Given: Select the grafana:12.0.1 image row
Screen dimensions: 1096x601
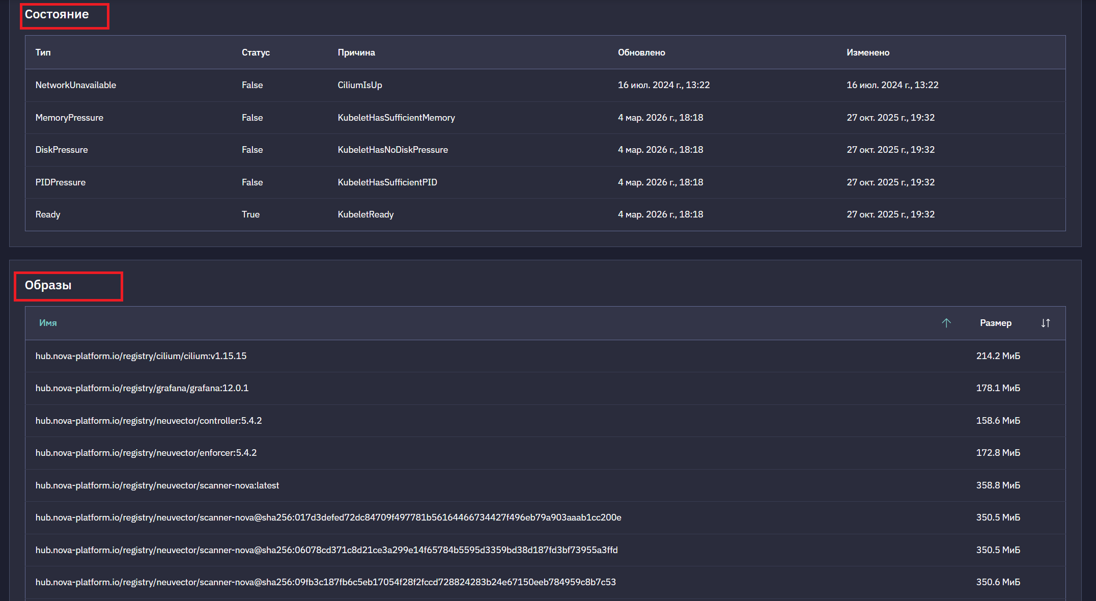Looking at the screenshot, I should point(545,388).
